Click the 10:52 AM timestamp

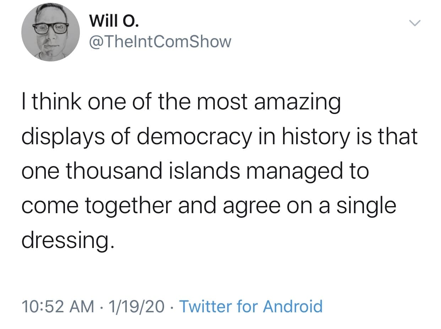(x=58, y=306)
